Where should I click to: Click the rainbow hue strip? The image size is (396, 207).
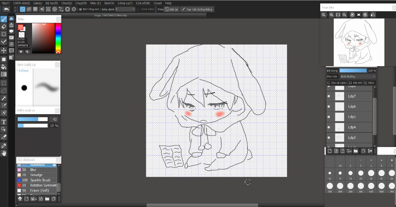tap(58, 38)
